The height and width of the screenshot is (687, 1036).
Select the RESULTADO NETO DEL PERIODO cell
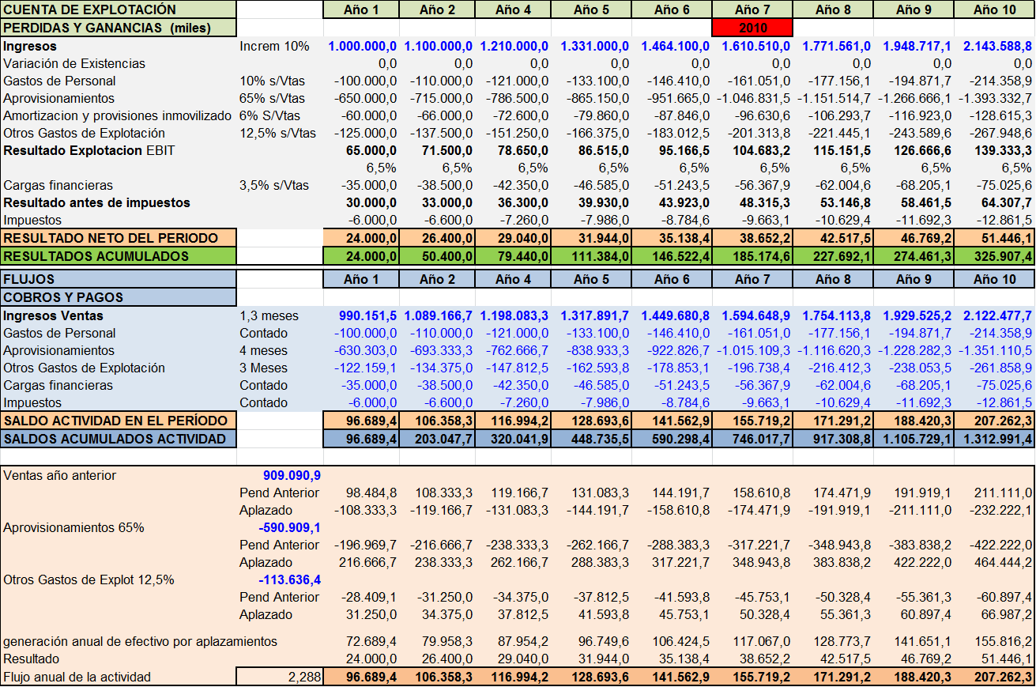click(x=119, y=238)
